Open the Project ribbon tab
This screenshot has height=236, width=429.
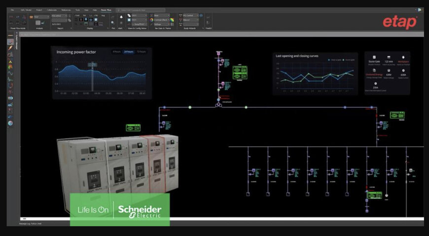tap(39, 10)
